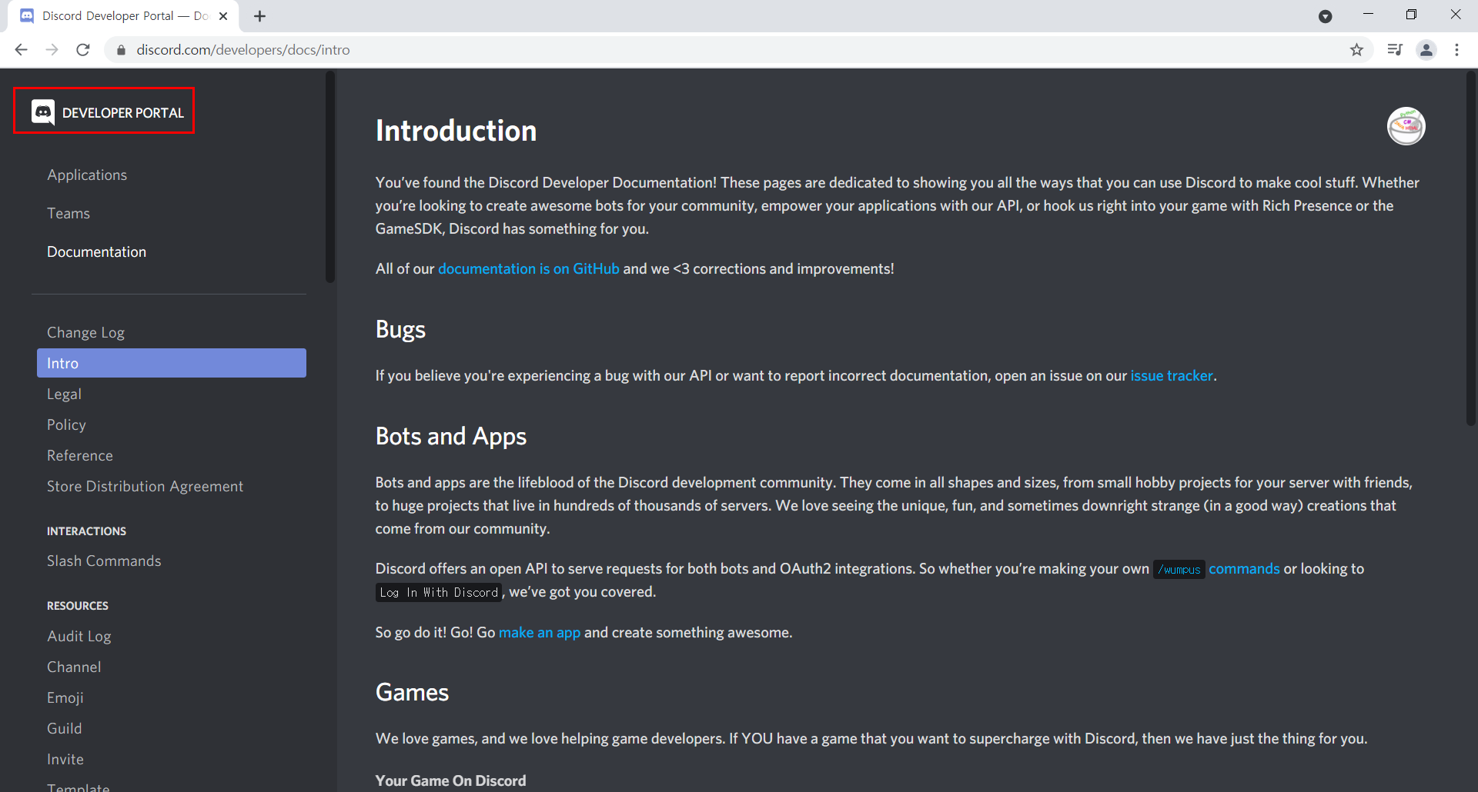Viewport: 1478px width, 792px height.
Task: Open the Chrome profile icon
Action: (x=1426, y=50)
